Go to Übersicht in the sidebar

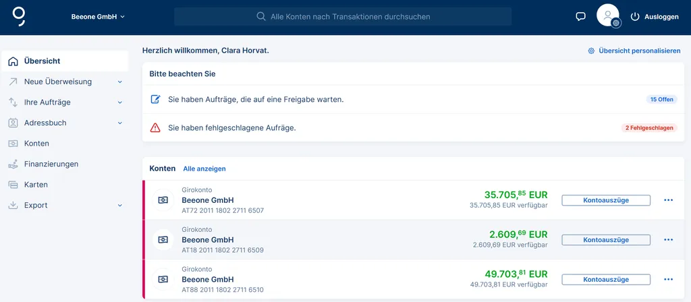pyautogui.click(x=65, y=61)
